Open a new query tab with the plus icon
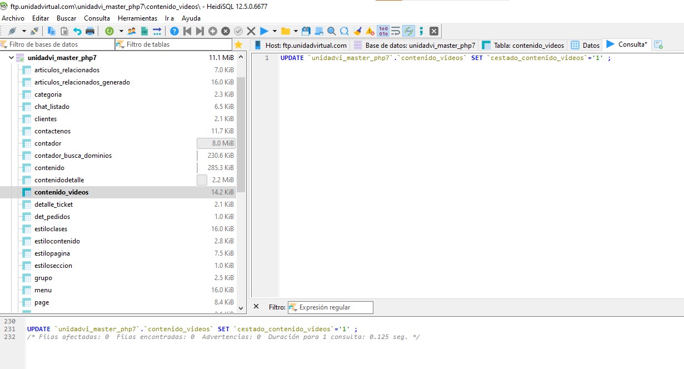 [658, 45]
